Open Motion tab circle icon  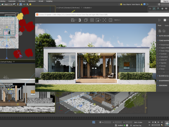[162, 9]
